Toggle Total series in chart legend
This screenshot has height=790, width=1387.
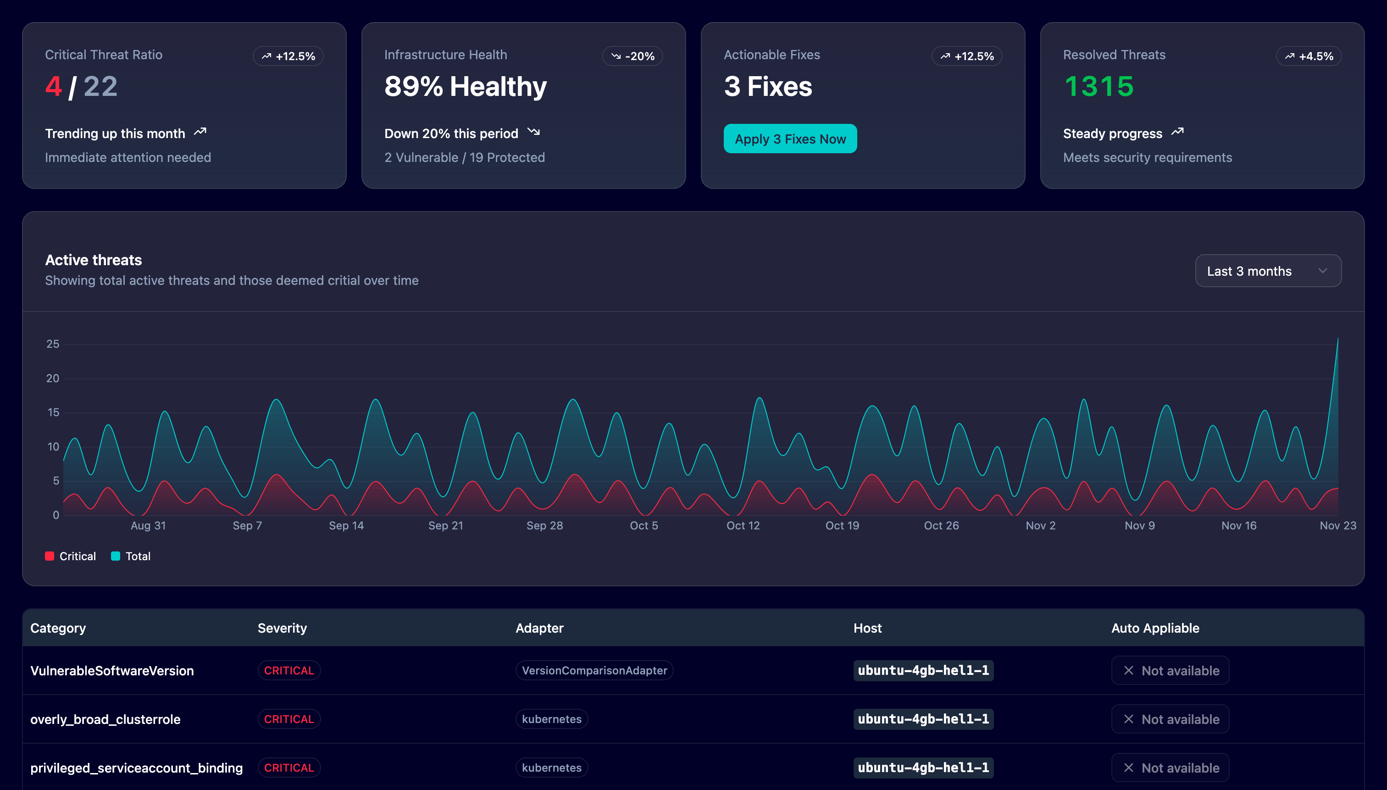click(x=138, y=556)
